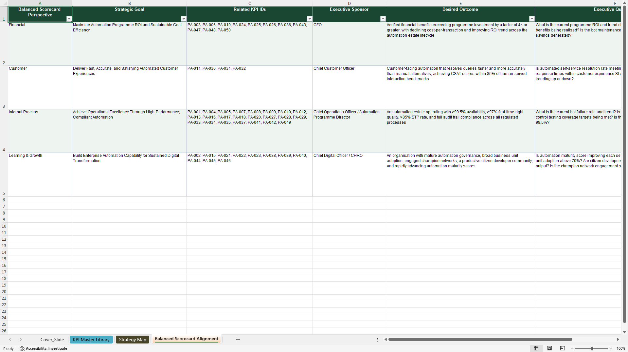Select the Build Enterprise Automation Capability cell
This screenshot has width=628, height=352.
[129, 175]
